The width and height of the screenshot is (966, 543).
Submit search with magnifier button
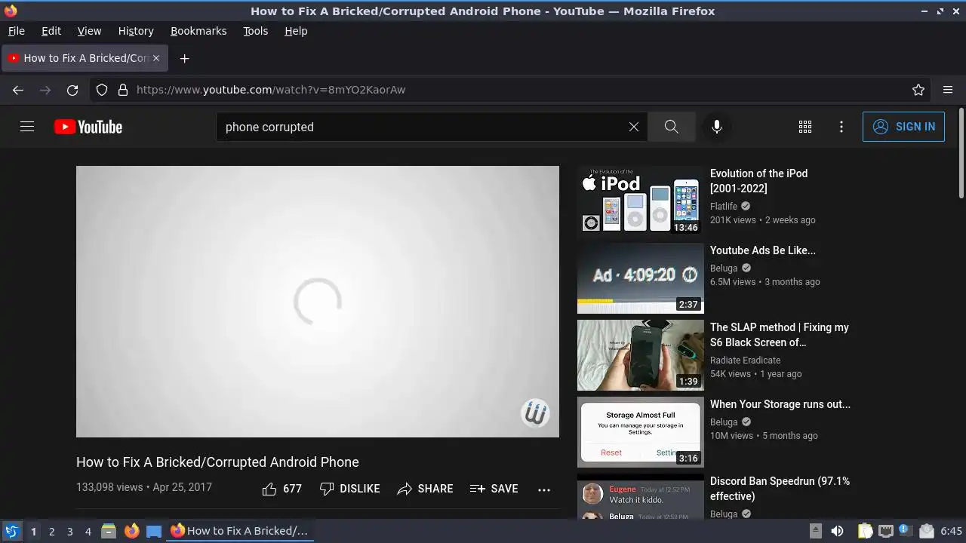672,127
